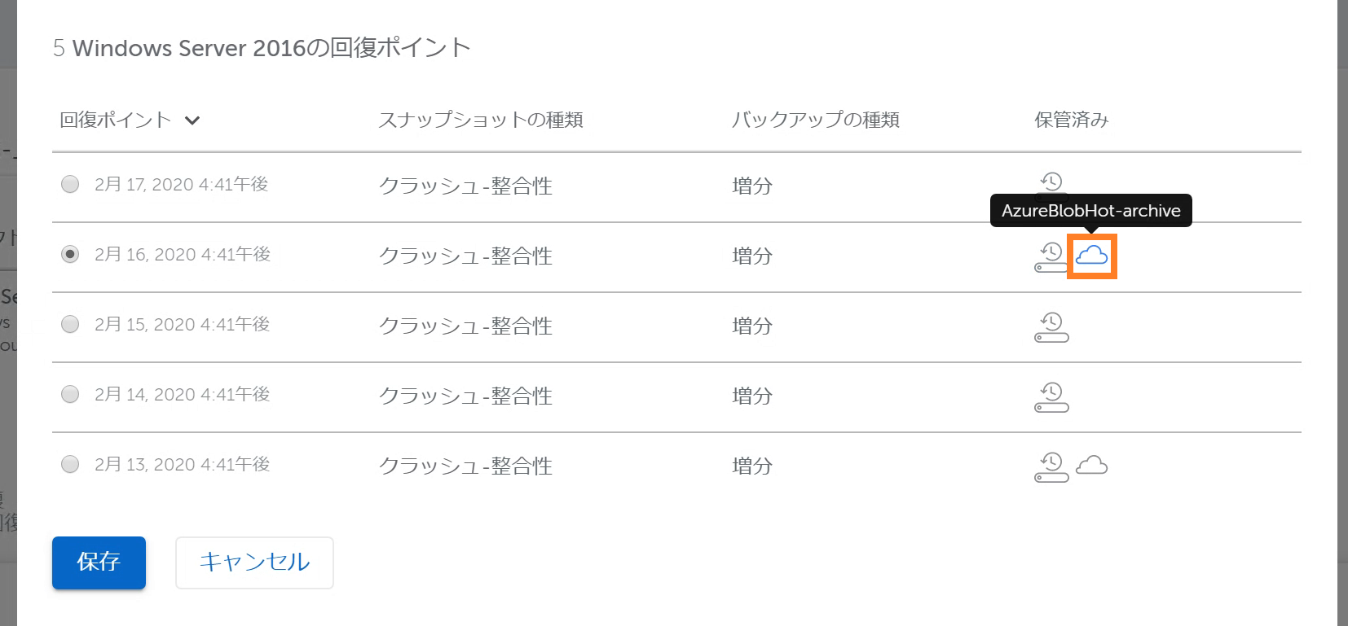The width and height of the screenshot is (1348, 626).
Task: Click the スナップショットの種類 column header
Action: (x=480, y=120)
